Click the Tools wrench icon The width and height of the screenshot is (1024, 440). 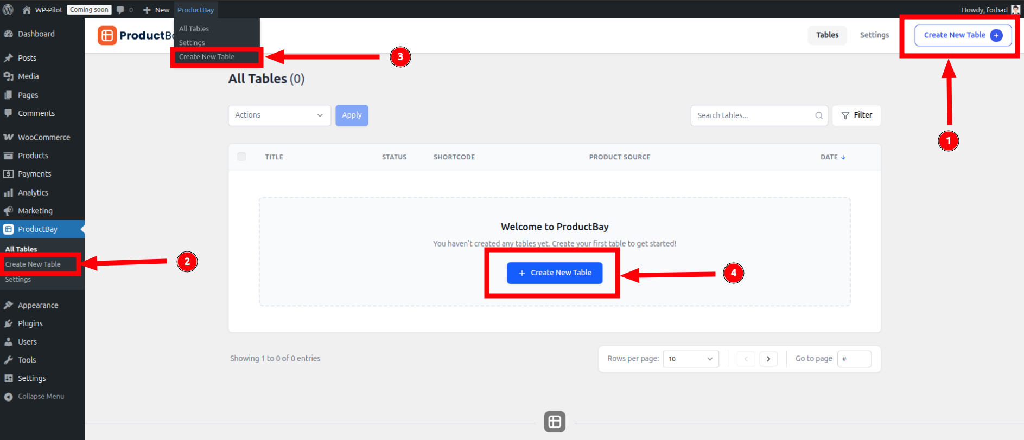pos(9,360)
